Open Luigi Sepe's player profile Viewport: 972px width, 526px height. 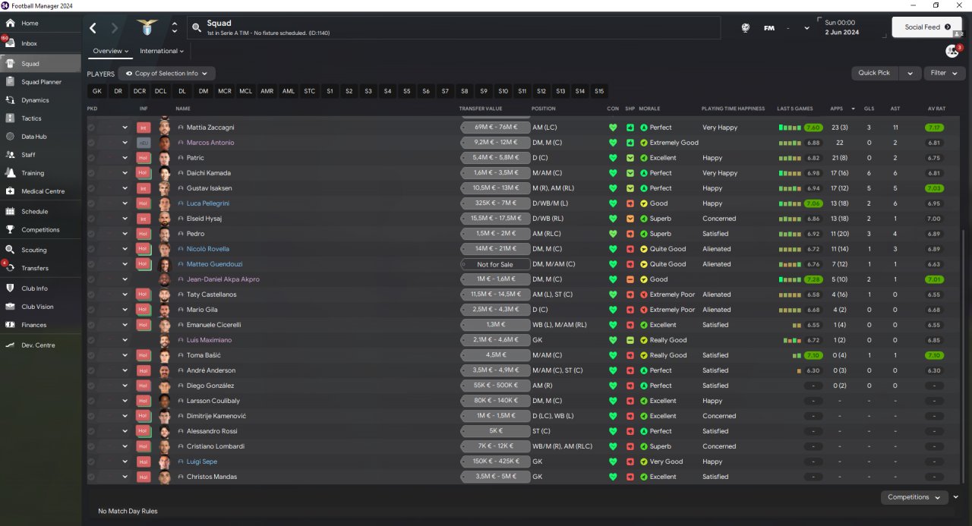(x=202, y=461)
